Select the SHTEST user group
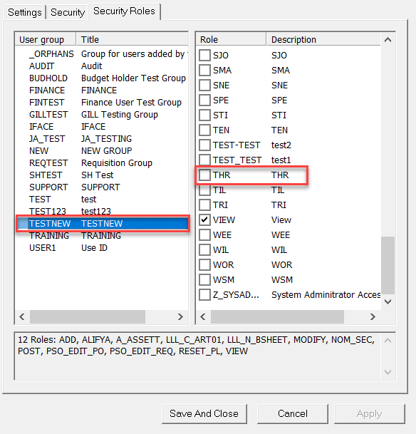416x434 pixels. (102, 175)
